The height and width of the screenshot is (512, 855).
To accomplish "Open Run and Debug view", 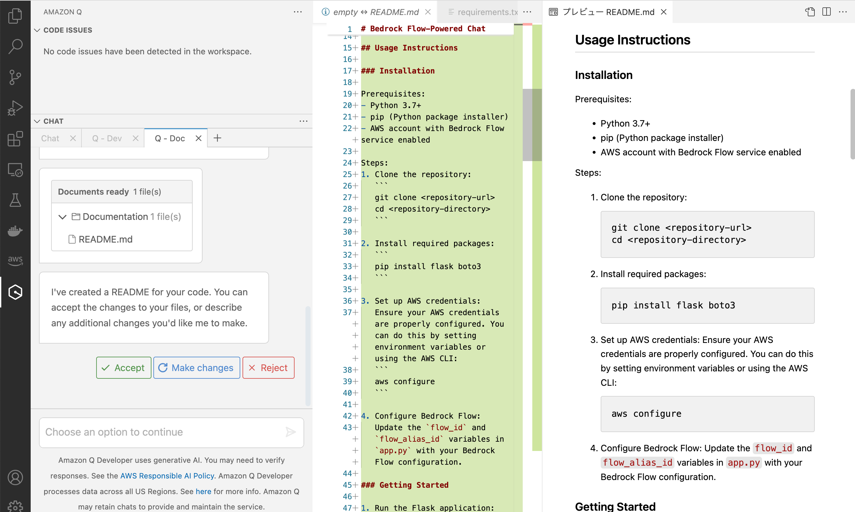I will pyautogui.click(x=15, y=108).
